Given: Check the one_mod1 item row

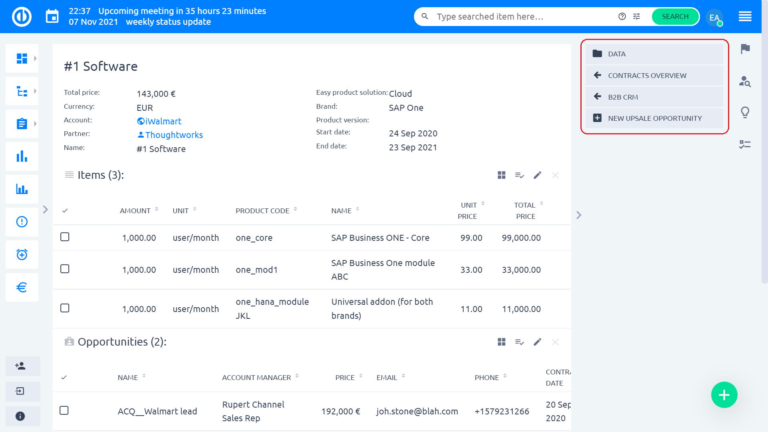Looking at the screenshot, I should coord(65,269).
